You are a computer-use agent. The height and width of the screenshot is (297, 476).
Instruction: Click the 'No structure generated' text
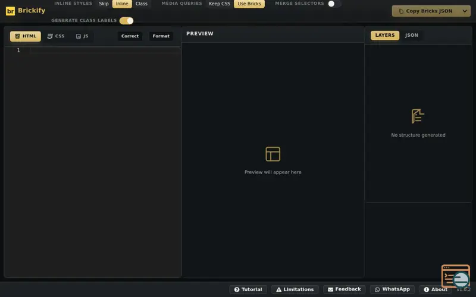[x=418, y=135]
